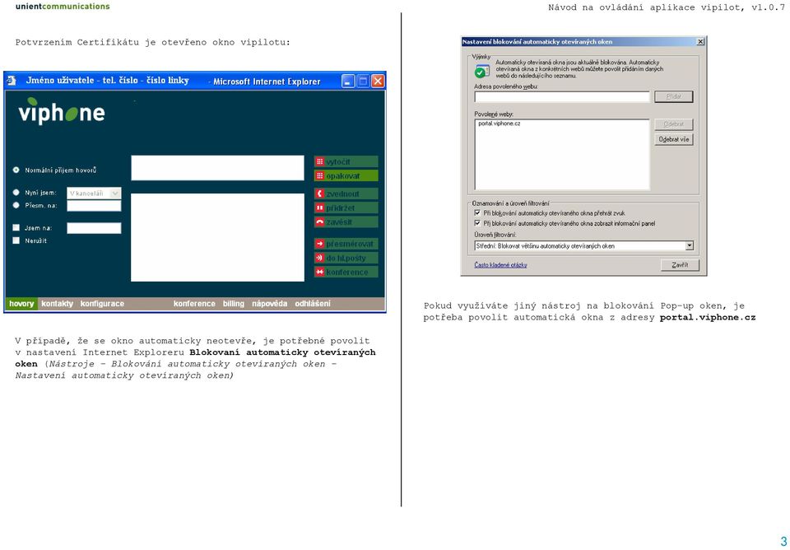Minimize the vipilot Internet Explorer window
The height and width of the screenshot is (550, 790).
(348, 82)
